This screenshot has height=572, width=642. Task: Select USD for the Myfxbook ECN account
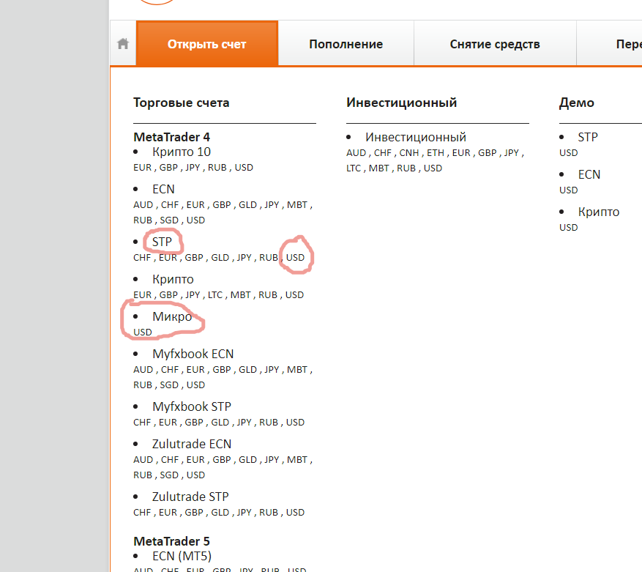click(x=195, y=385)
